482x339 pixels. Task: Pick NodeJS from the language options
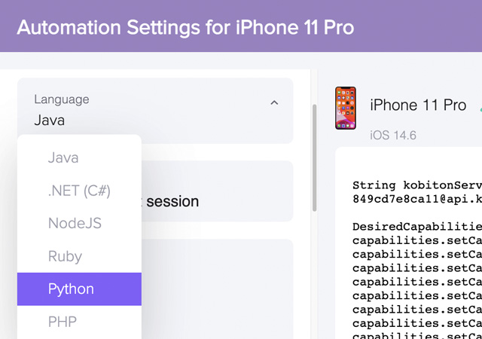point(79,223)
